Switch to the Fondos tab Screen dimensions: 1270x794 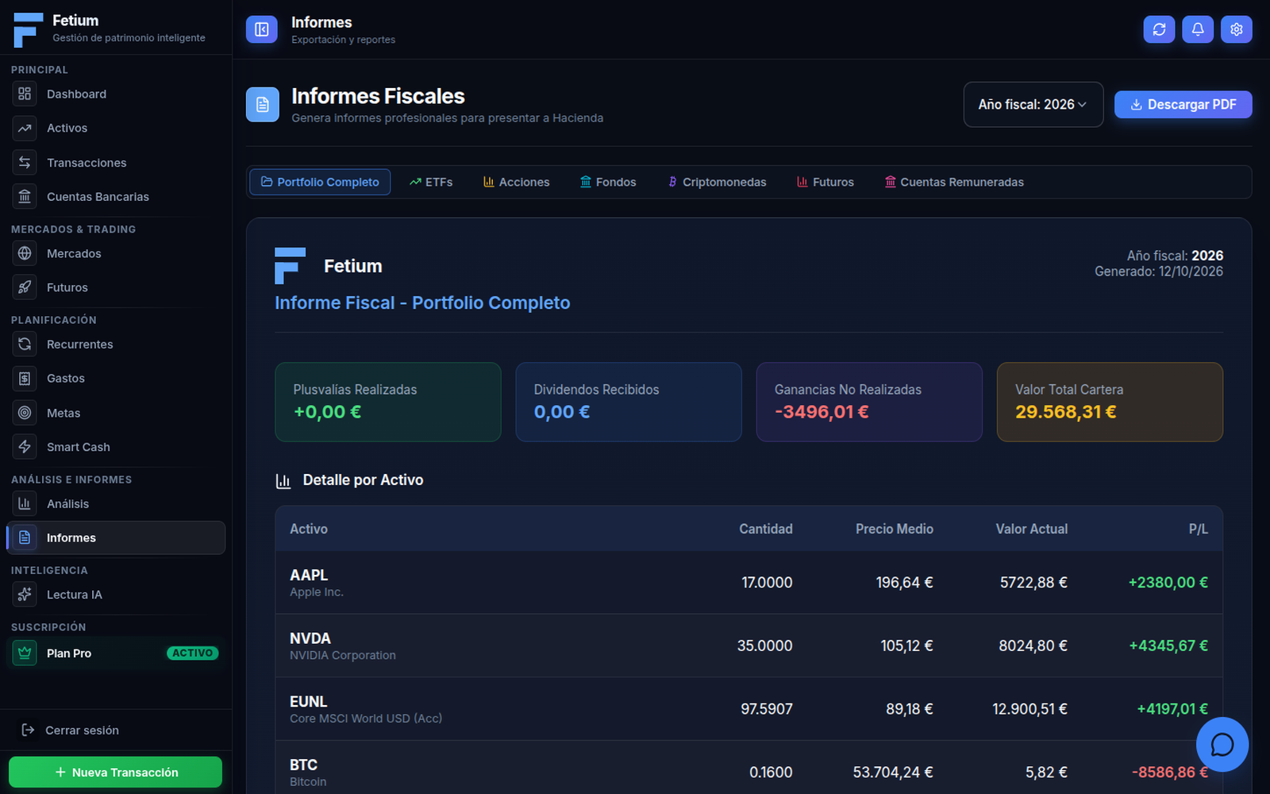pos(608,182)
